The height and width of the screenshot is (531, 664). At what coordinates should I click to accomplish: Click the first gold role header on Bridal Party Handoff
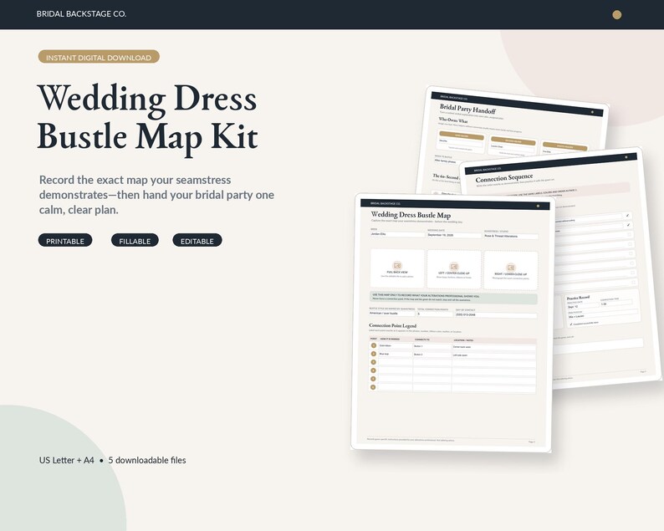click(461, 136)
